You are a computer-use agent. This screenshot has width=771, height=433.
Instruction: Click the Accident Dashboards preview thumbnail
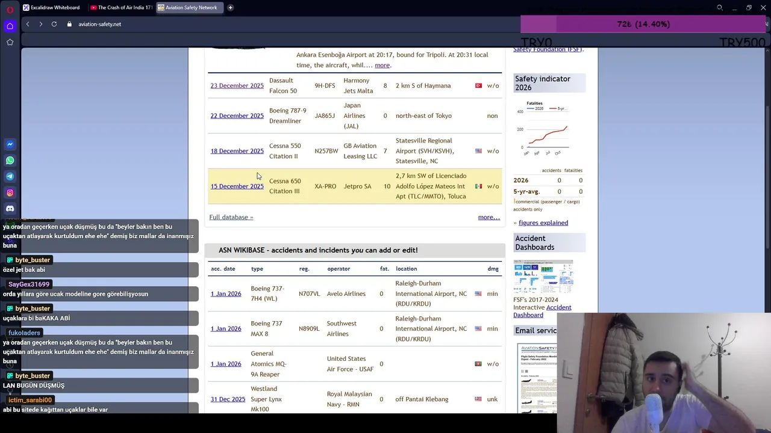[543, 277]
